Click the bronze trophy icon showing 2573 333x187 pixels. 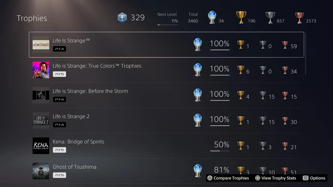coord(299,18)
